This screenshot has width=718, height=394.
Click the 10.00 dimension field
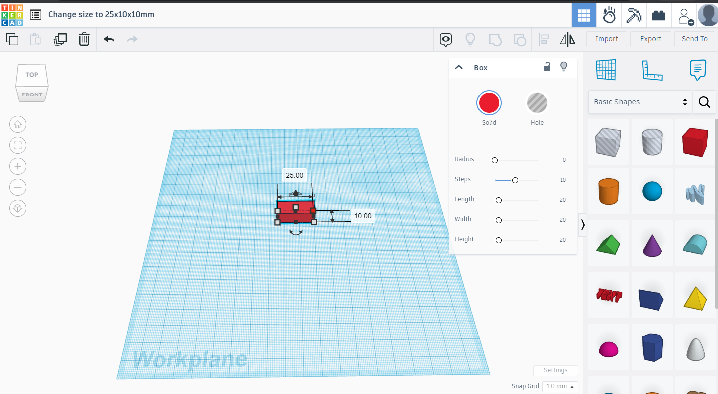[x=363, y=216]
